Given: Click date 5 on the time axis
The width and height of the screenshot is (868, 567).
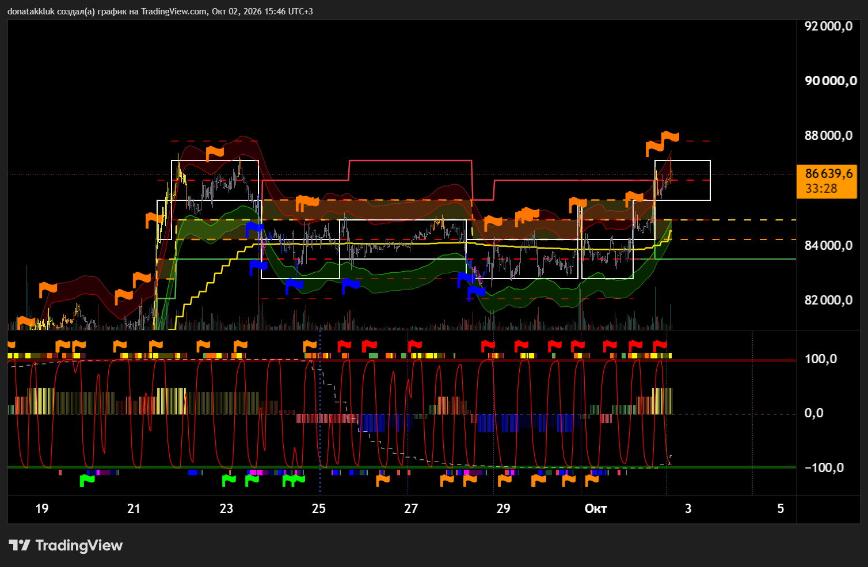Looking at the screenshot, I should (x=781, y=508).
